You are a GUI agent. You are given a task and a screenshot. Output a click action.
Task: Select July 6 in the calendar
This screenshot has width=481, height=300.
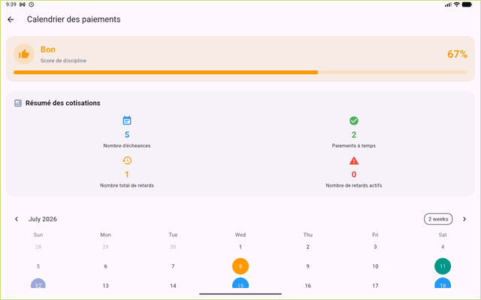(x=105, y=266)
